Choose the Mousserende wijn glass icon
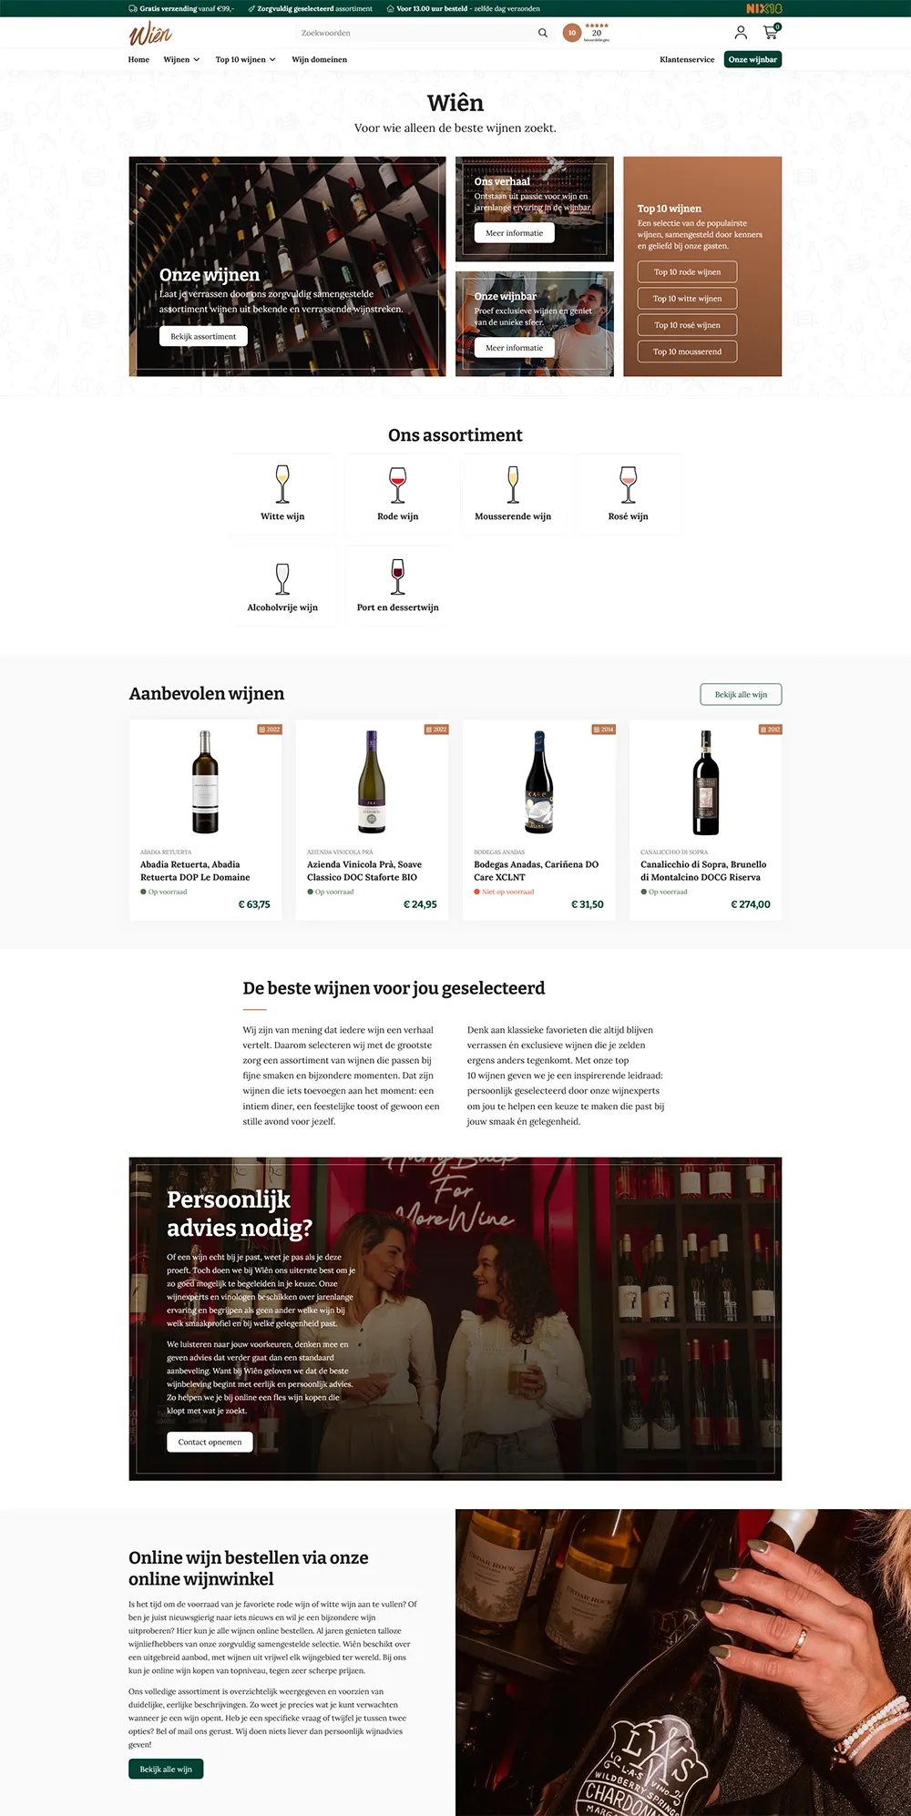Viewport: 911px width, 1816px height. [513, 485]
